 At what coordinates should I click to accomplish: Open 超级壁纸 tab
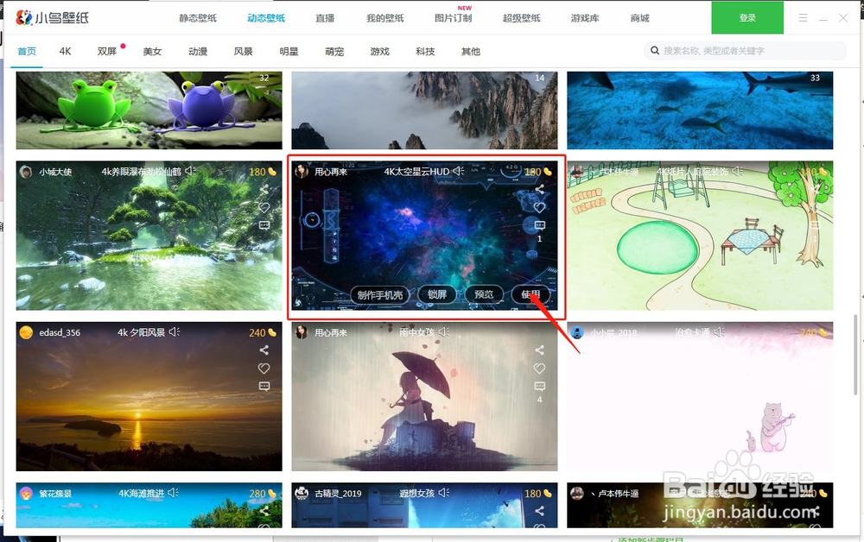click(521, 18)
